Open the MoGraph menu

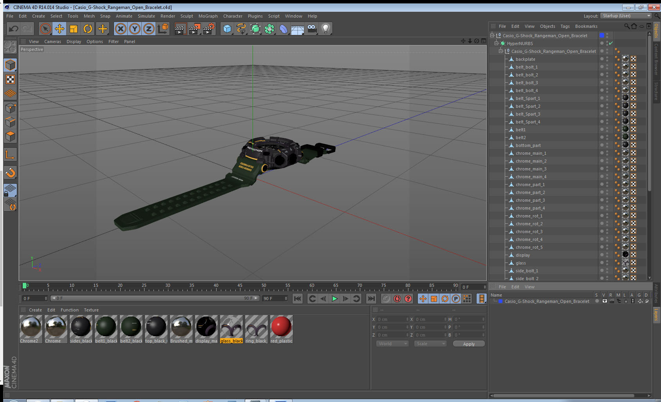[208, 16]
